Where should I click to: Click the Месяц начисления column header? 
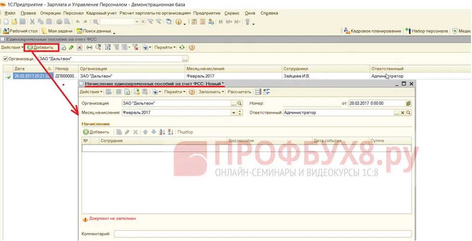[233, 68]
